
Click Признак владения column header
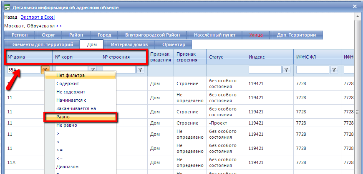(x=161, y=57)
